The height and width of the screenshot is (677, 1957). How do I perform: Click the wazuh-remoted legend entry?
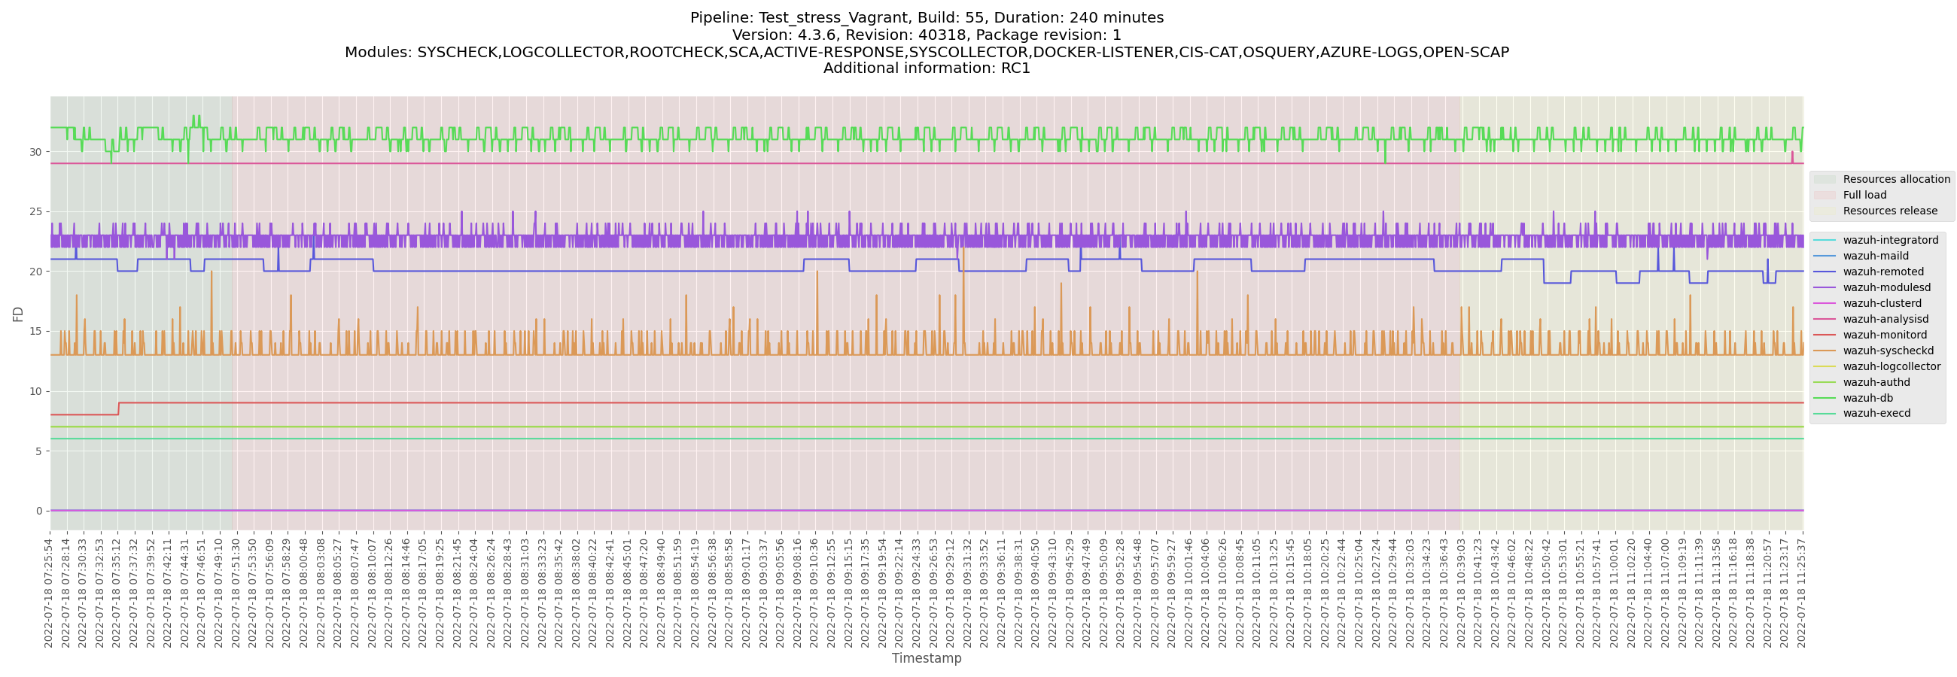coord(1882,272)
